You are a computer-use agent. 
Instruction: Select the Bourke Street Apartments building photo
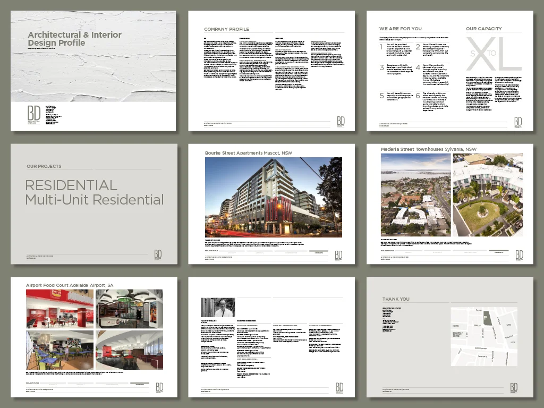[274, 197]
